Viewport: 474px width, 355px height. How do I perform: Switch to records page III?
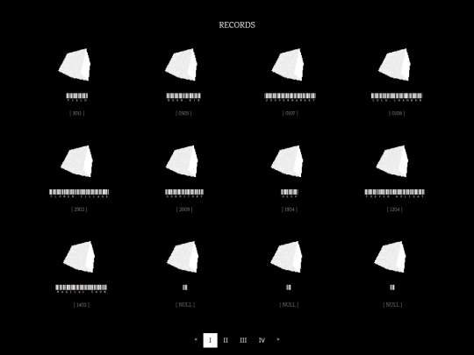[x=243, y=340]
